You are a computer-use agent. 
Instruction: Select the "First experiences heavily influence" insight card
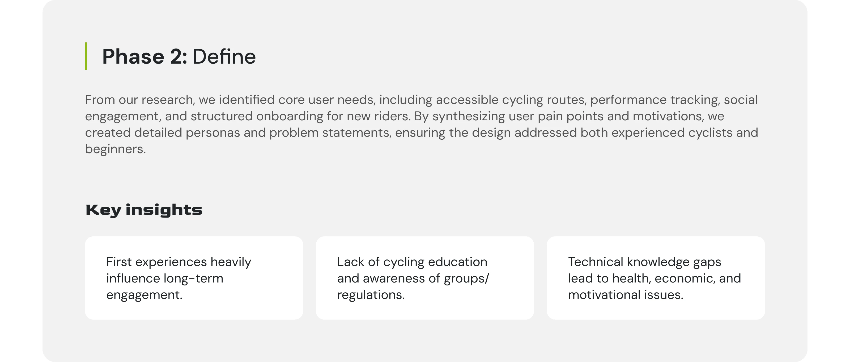[x=194, y=278]
